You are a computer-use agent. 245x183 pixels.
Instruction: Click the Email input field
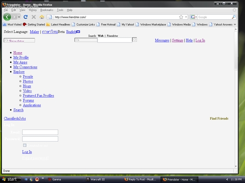point(40,132)
